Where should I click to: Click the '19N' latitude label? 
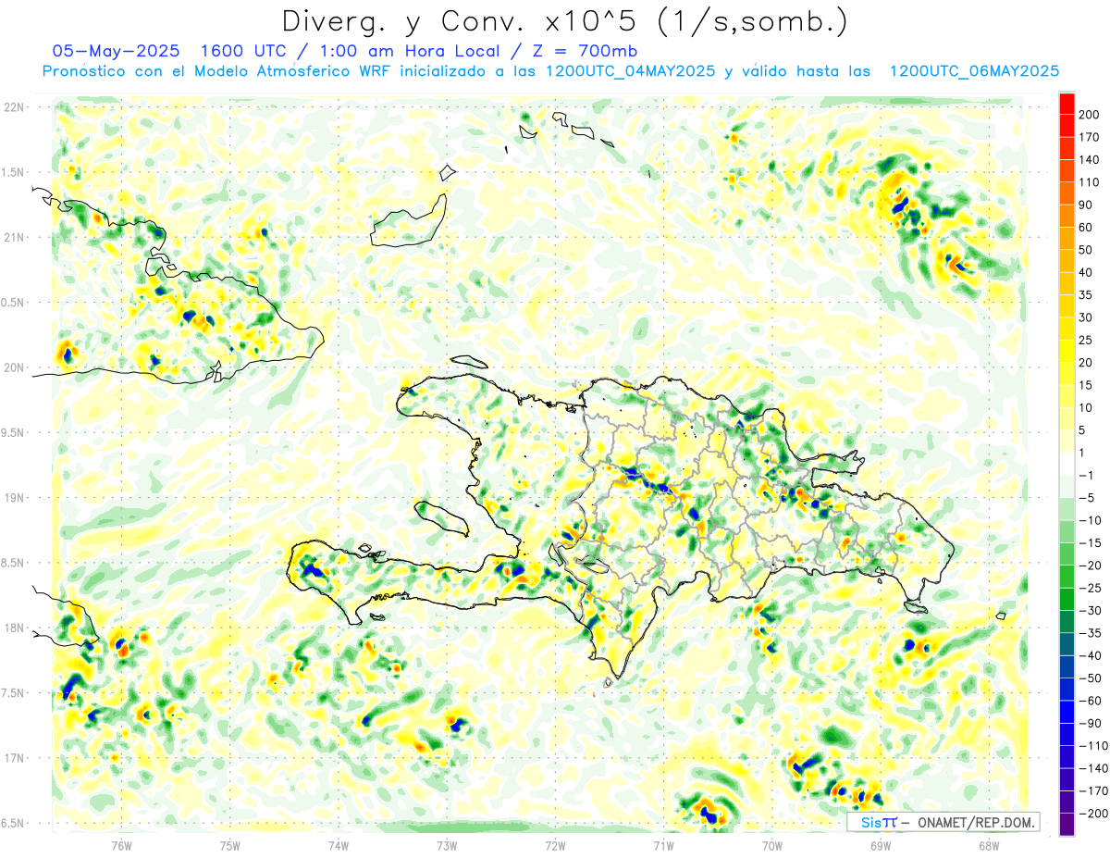coord(13,498)
